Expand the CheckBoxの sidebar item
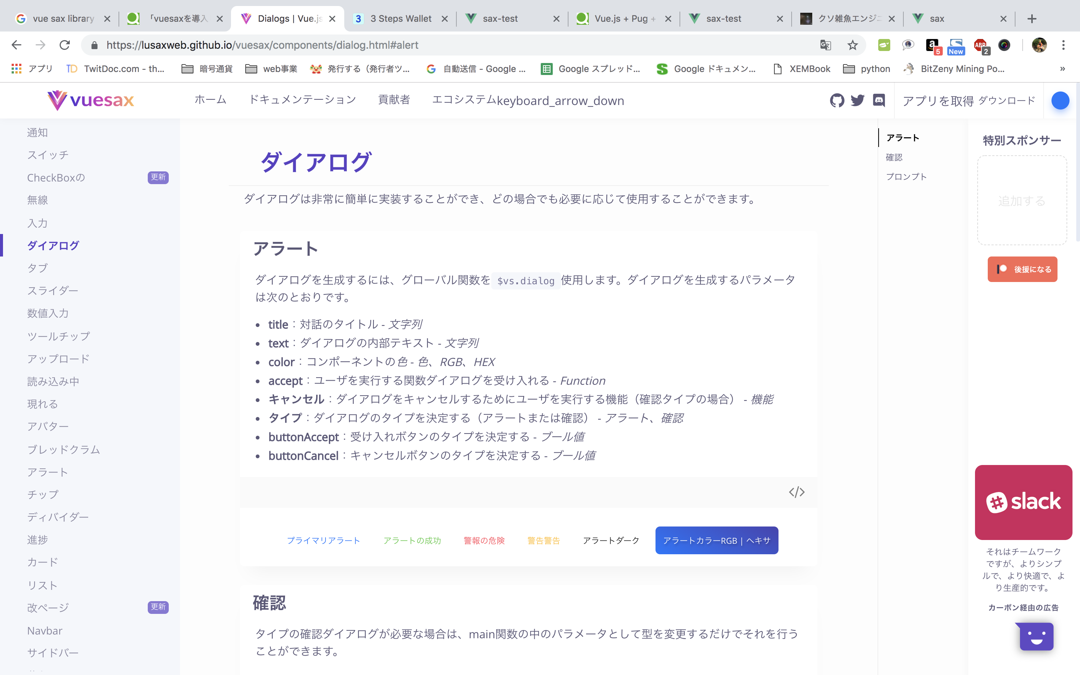This screenshot has width=1080, height=675. click(55, 177)
